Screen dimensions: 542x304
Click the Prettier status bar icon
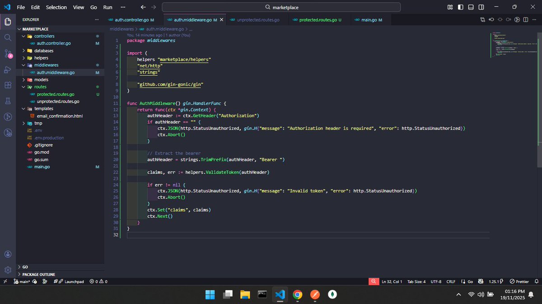click(519, 281)
